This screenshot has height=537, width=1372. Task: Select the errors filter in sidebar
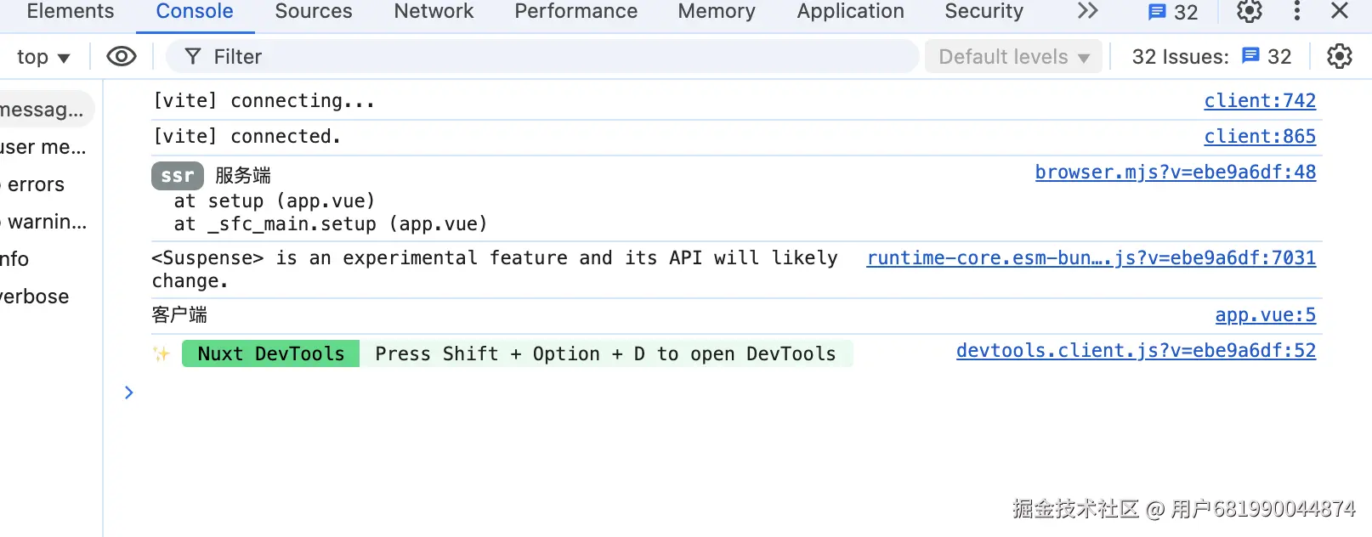point(36,184)
